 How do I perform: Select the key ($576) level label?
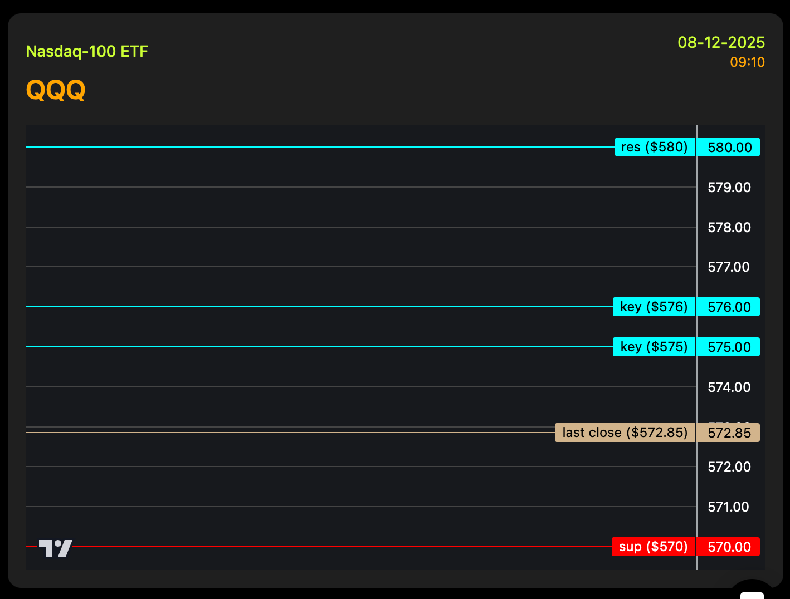(654, 307)
